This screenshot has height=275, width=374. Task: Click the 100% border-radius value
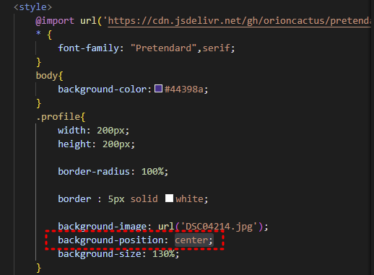[x=152, y=172]
